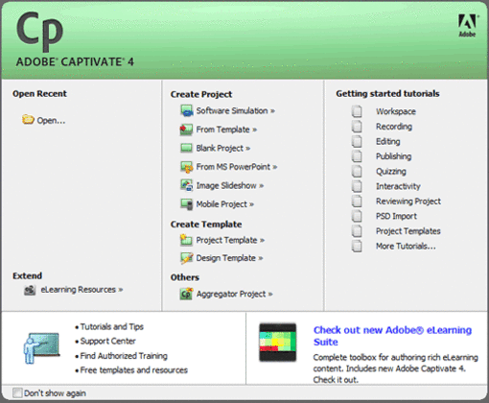
Task: Create a new Design Template
Action: pos(229,258)
